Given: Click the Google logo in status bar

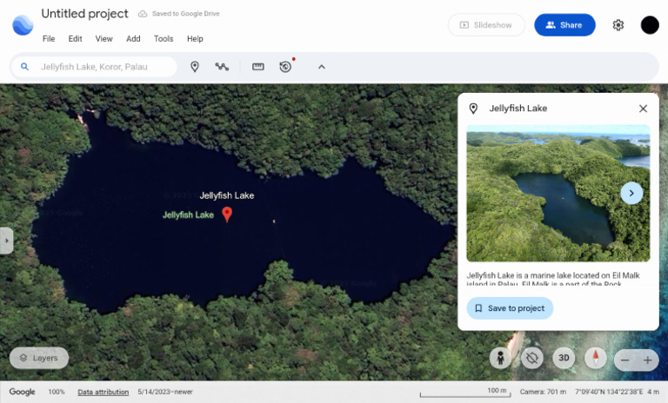Looking at the screenshot, I should pos(22,392).
